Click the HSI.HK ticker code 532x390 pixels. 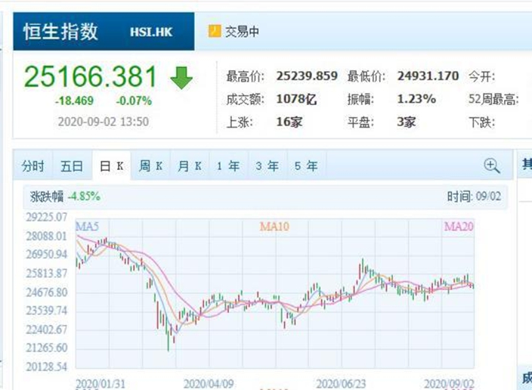pos(151,32)
